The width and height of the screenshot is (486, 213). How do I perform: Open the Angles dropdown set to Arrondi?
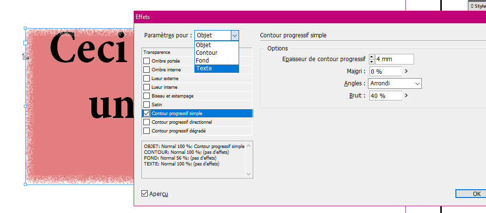click(395, 83)
